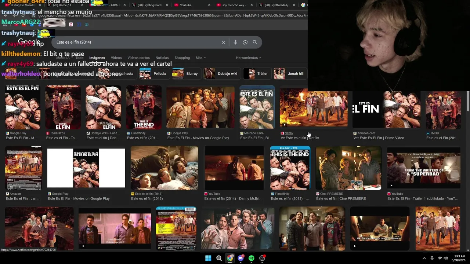The width and height of the screenshot is (470, 264).
Task: Open Cine PREMIERE kitchen scene thumbnail
Action: [x=348, y=168]
